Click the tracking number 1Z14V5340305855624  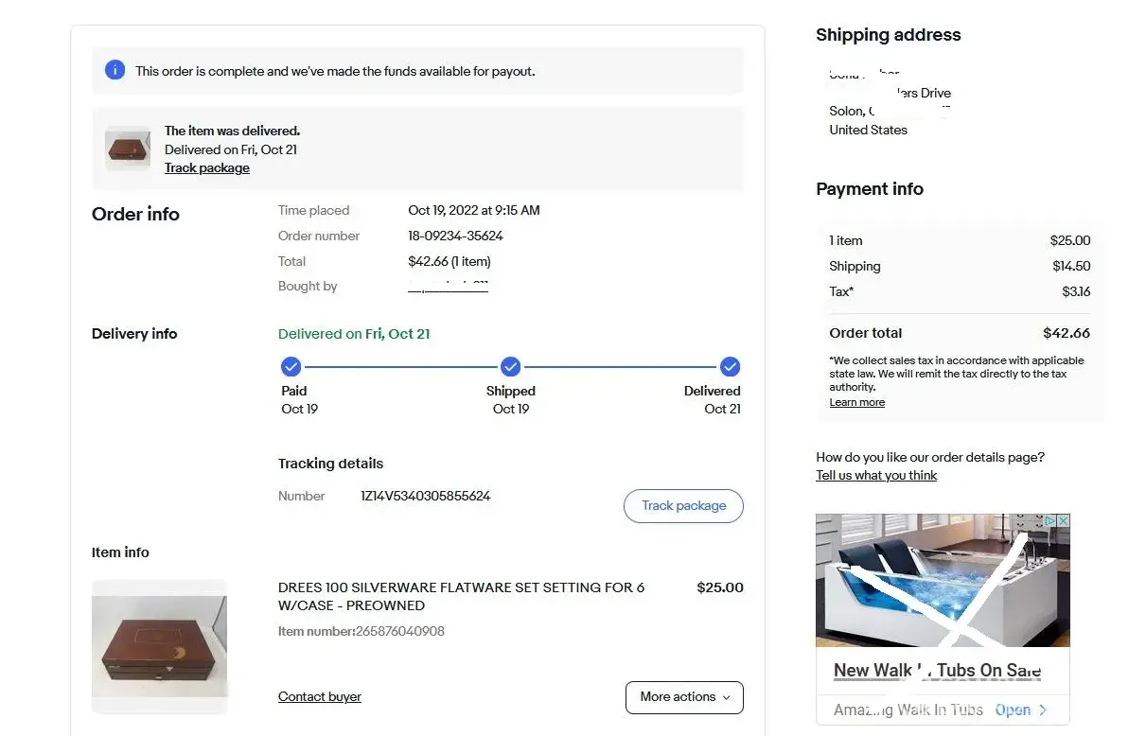click(x=426, y=496)
